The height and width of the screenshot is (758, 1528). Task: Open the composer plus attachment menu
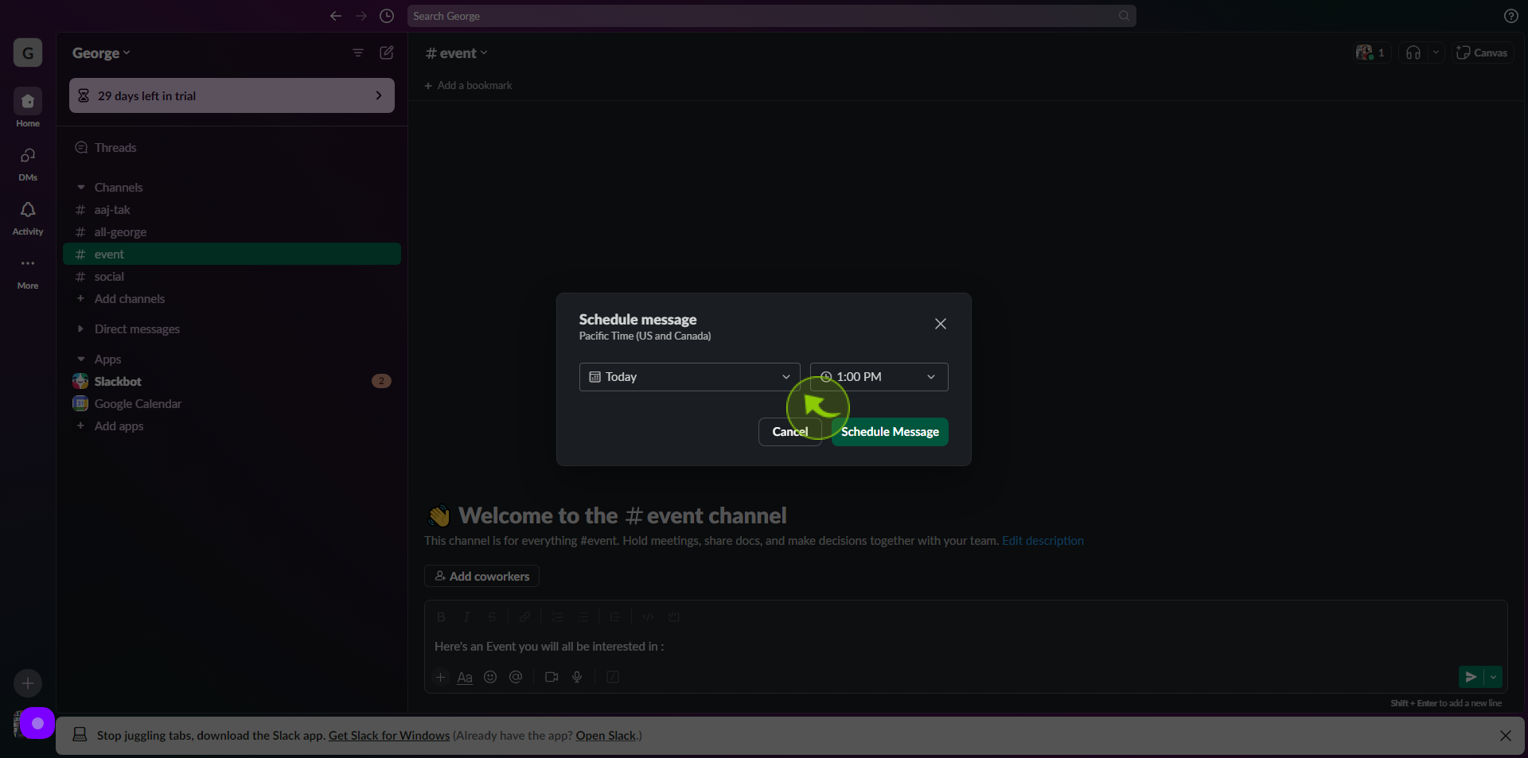point(440,677)
